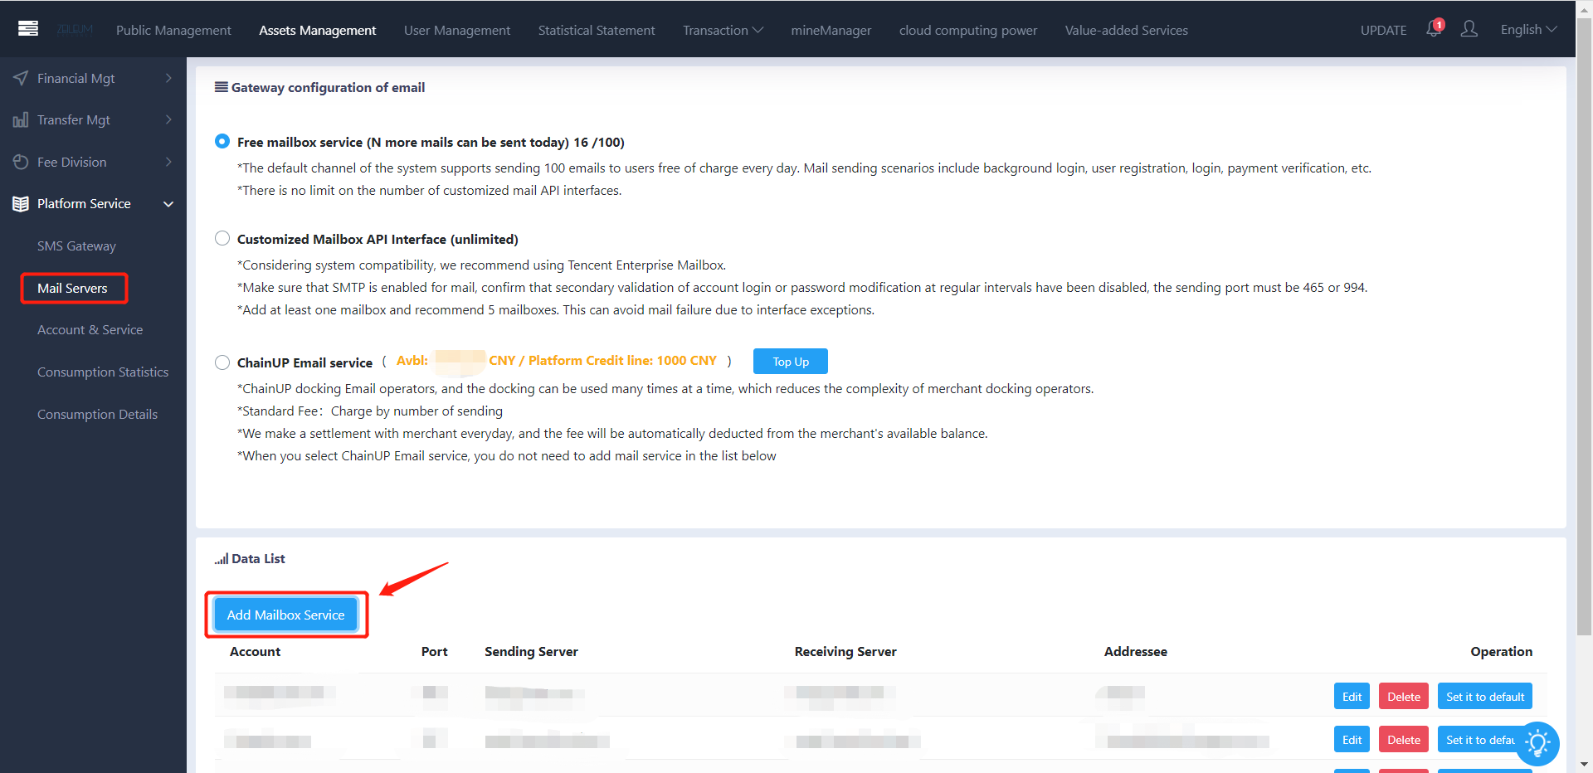Edit the second mailbox row
This screenshot has height=773, width=1593.
point(1352,740)
